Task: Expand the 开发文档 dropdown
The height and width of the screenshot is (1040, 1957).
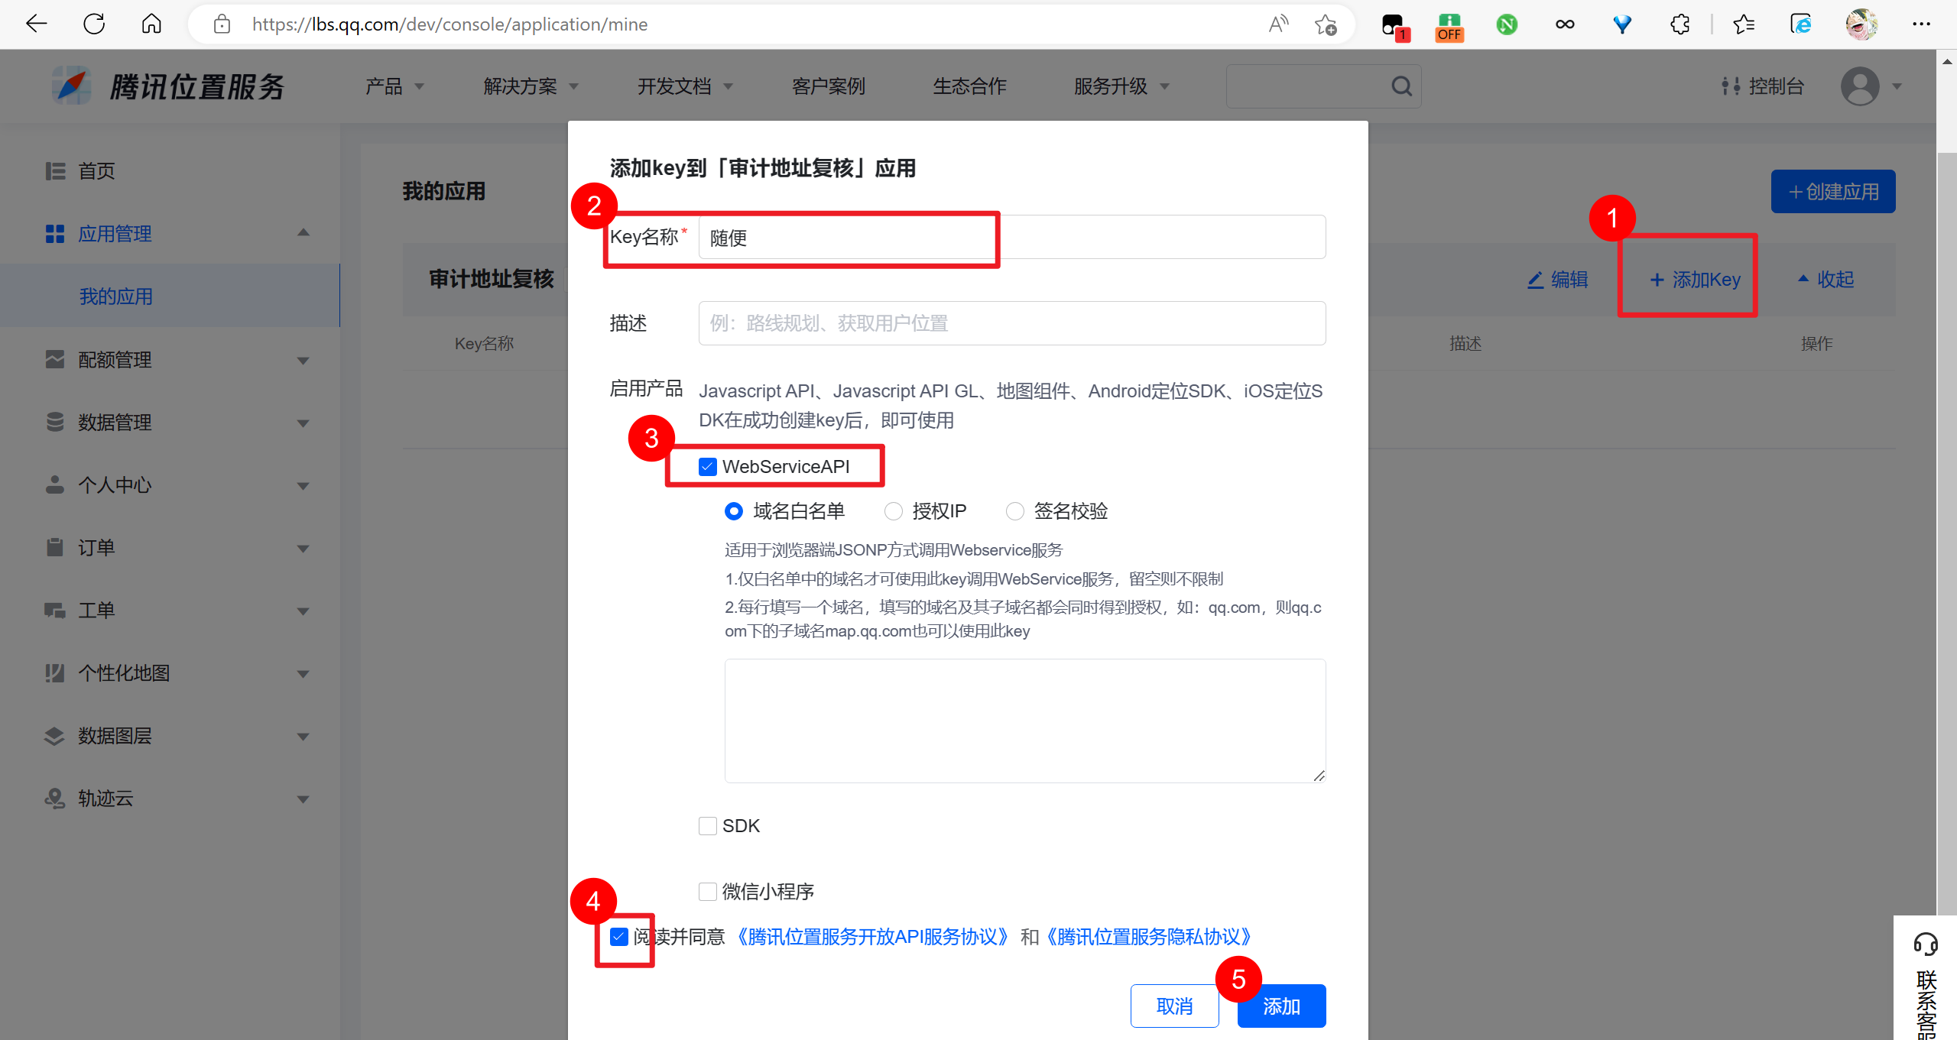Action: [673, 86]
